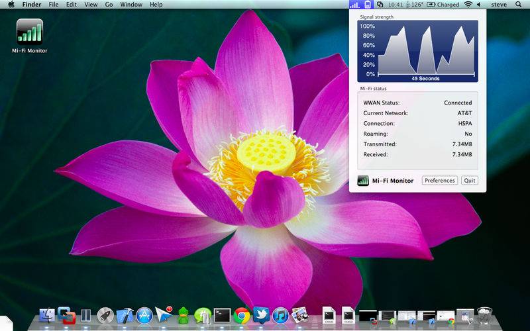This screenshot has width=530, height=331.
Task: Launch Google Chrome from the dock
Action: (242, 316)
